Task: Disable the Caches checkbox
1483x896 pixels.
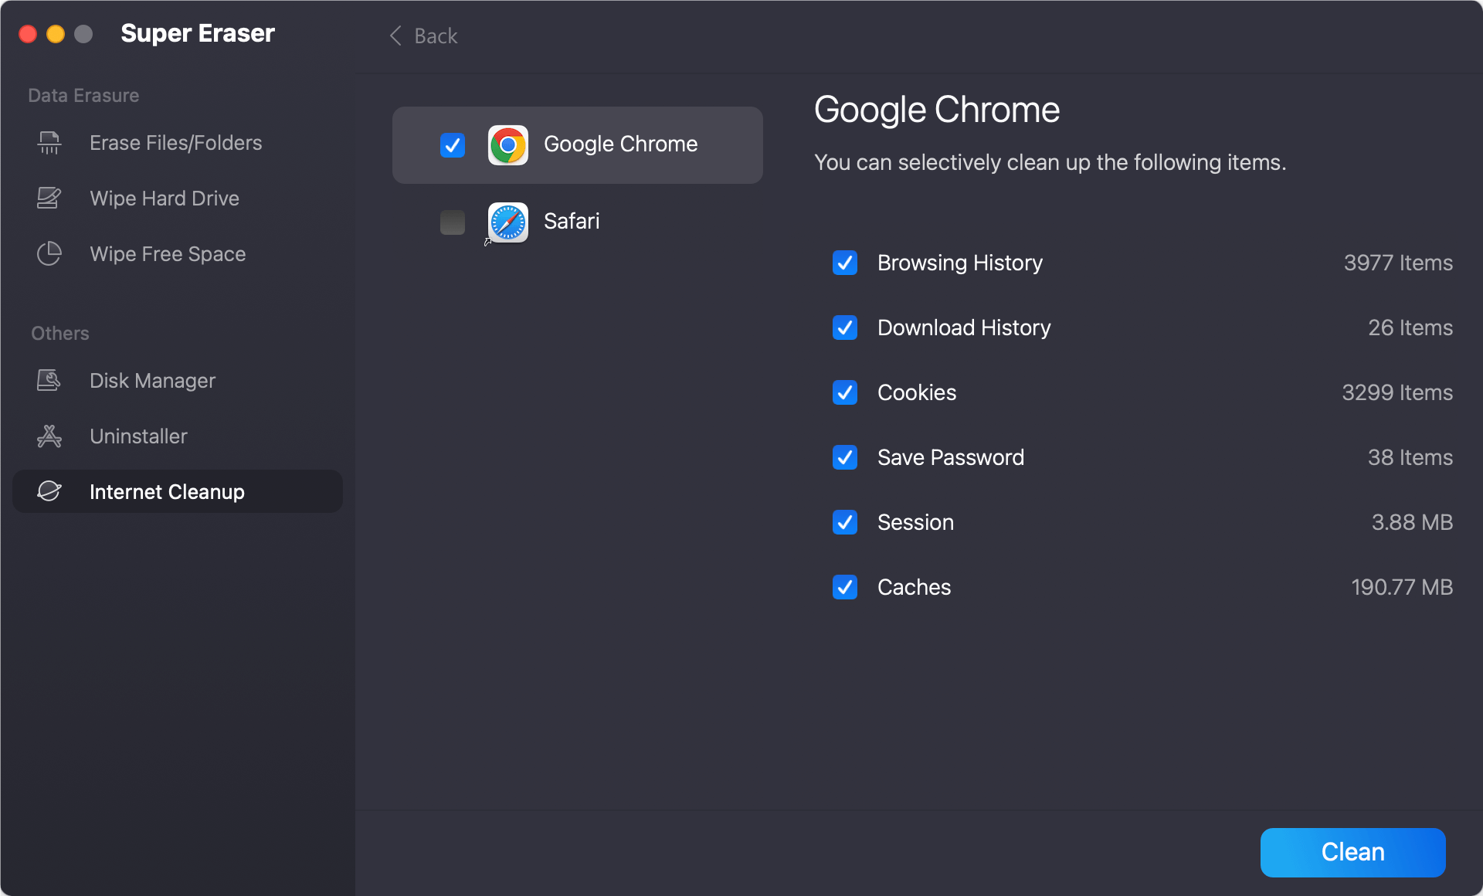Action: pos(845,587)
